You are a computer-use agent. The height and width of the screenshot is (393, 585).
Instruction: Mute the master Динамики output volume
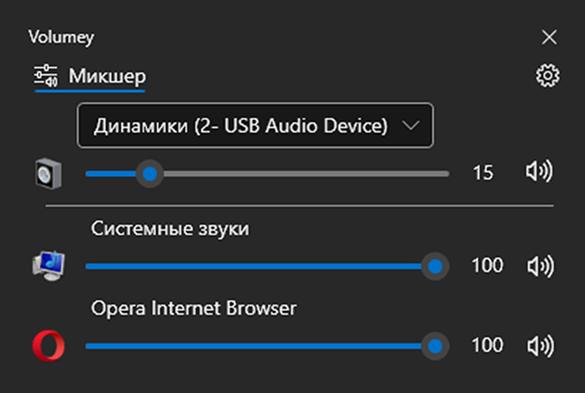(539, 173)
